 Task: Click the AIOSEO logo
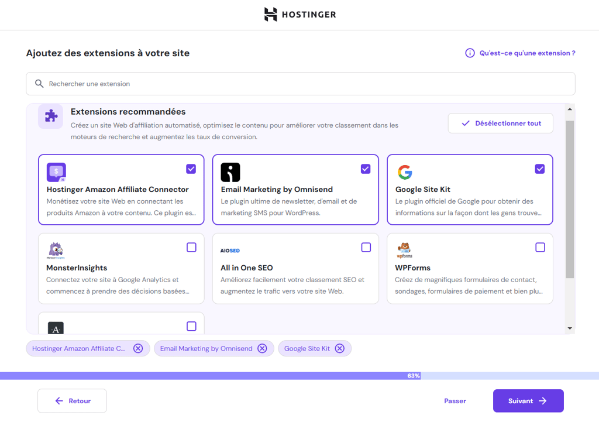[230, 251]
